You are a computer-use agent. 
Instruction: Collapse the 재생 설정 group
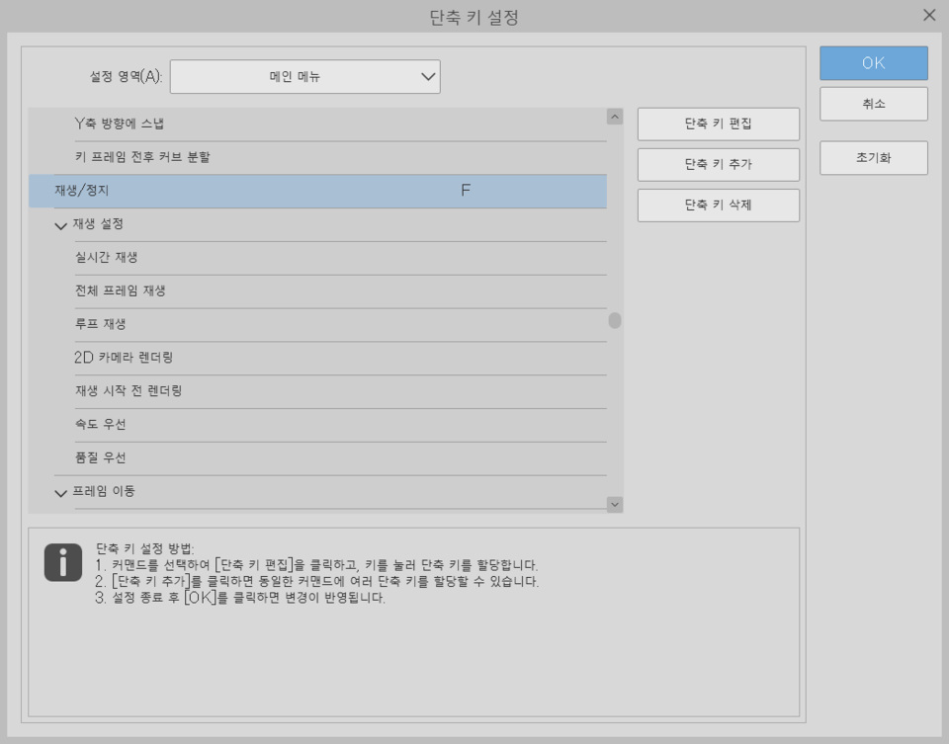point(61,224)
